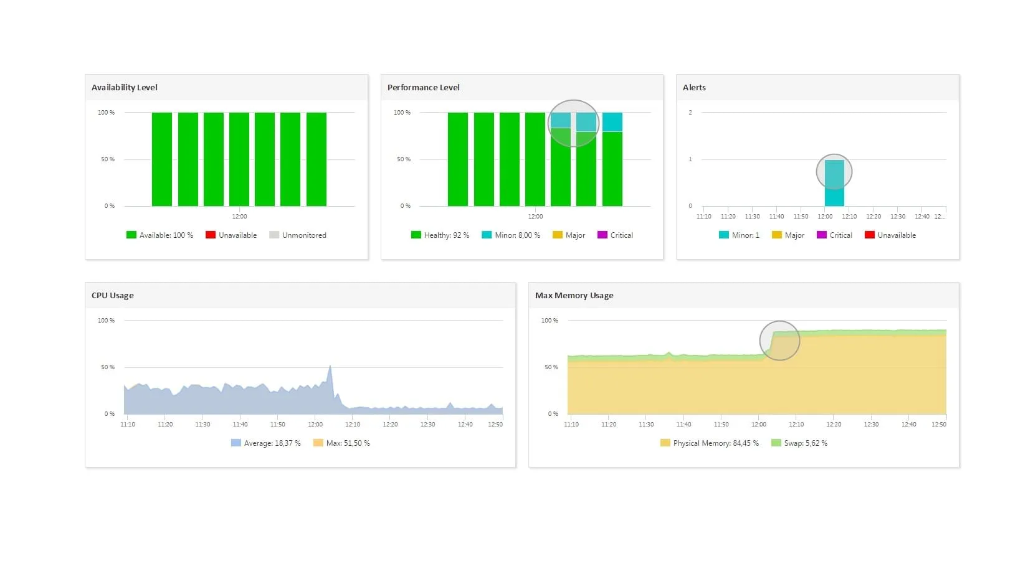Click the red Unavailable swatch in Alerts legend
The image size is (1028, 579).
tap(870, 235)
